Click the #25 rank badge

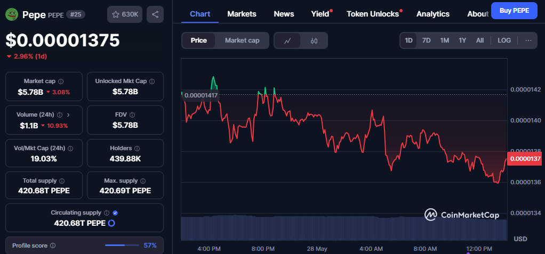75,14
